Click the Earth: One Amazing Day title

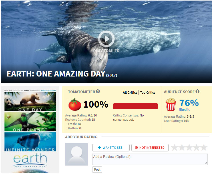click(57, 75)
